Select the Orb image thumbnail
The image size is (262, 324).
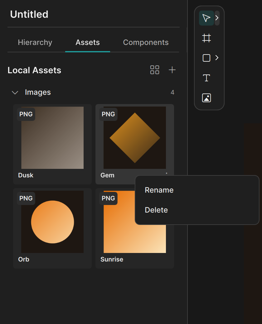pos(52,222)
